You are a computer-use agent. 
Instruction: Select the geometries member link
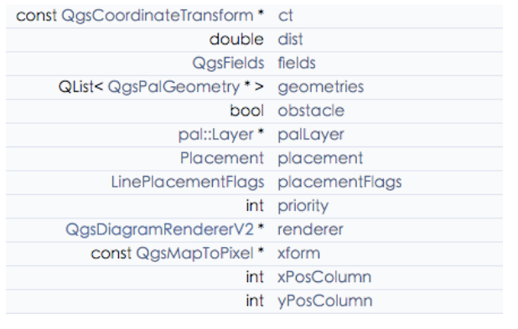(x=321, y=87)
